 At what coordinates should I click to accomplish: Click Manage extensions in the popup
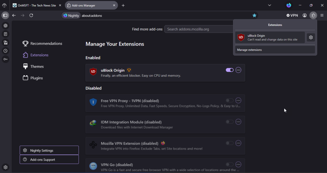click(x=275, y=50)
